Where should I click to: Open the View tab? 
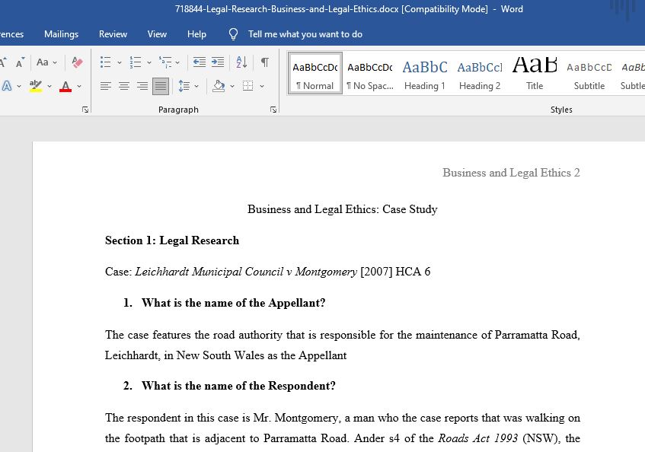click(x=157, y=34)
